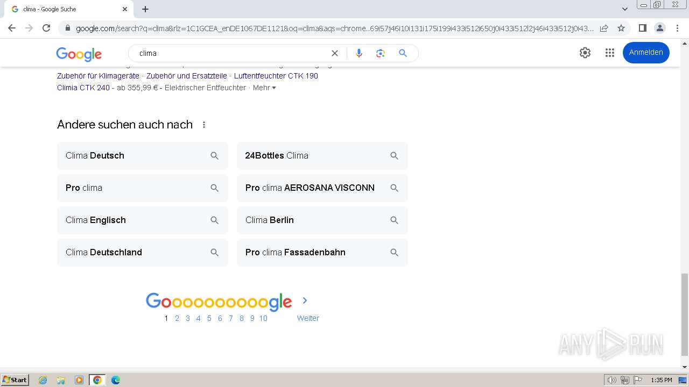Click the address bar URL
This screenshot has height=387, width=689.
(x=335, y=28)
